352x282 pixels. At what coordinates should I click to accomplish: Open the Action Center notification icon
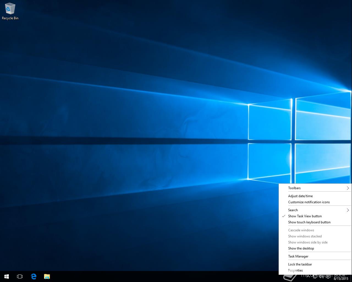coord(328,276)
